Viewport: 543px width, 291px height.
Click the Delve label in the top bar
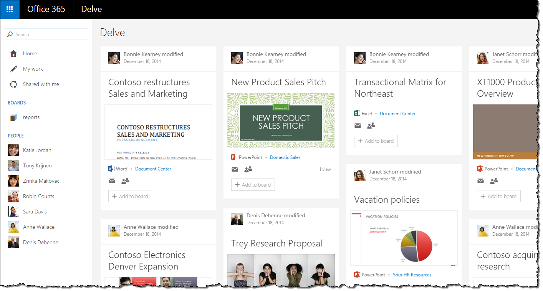pos(91,9)
